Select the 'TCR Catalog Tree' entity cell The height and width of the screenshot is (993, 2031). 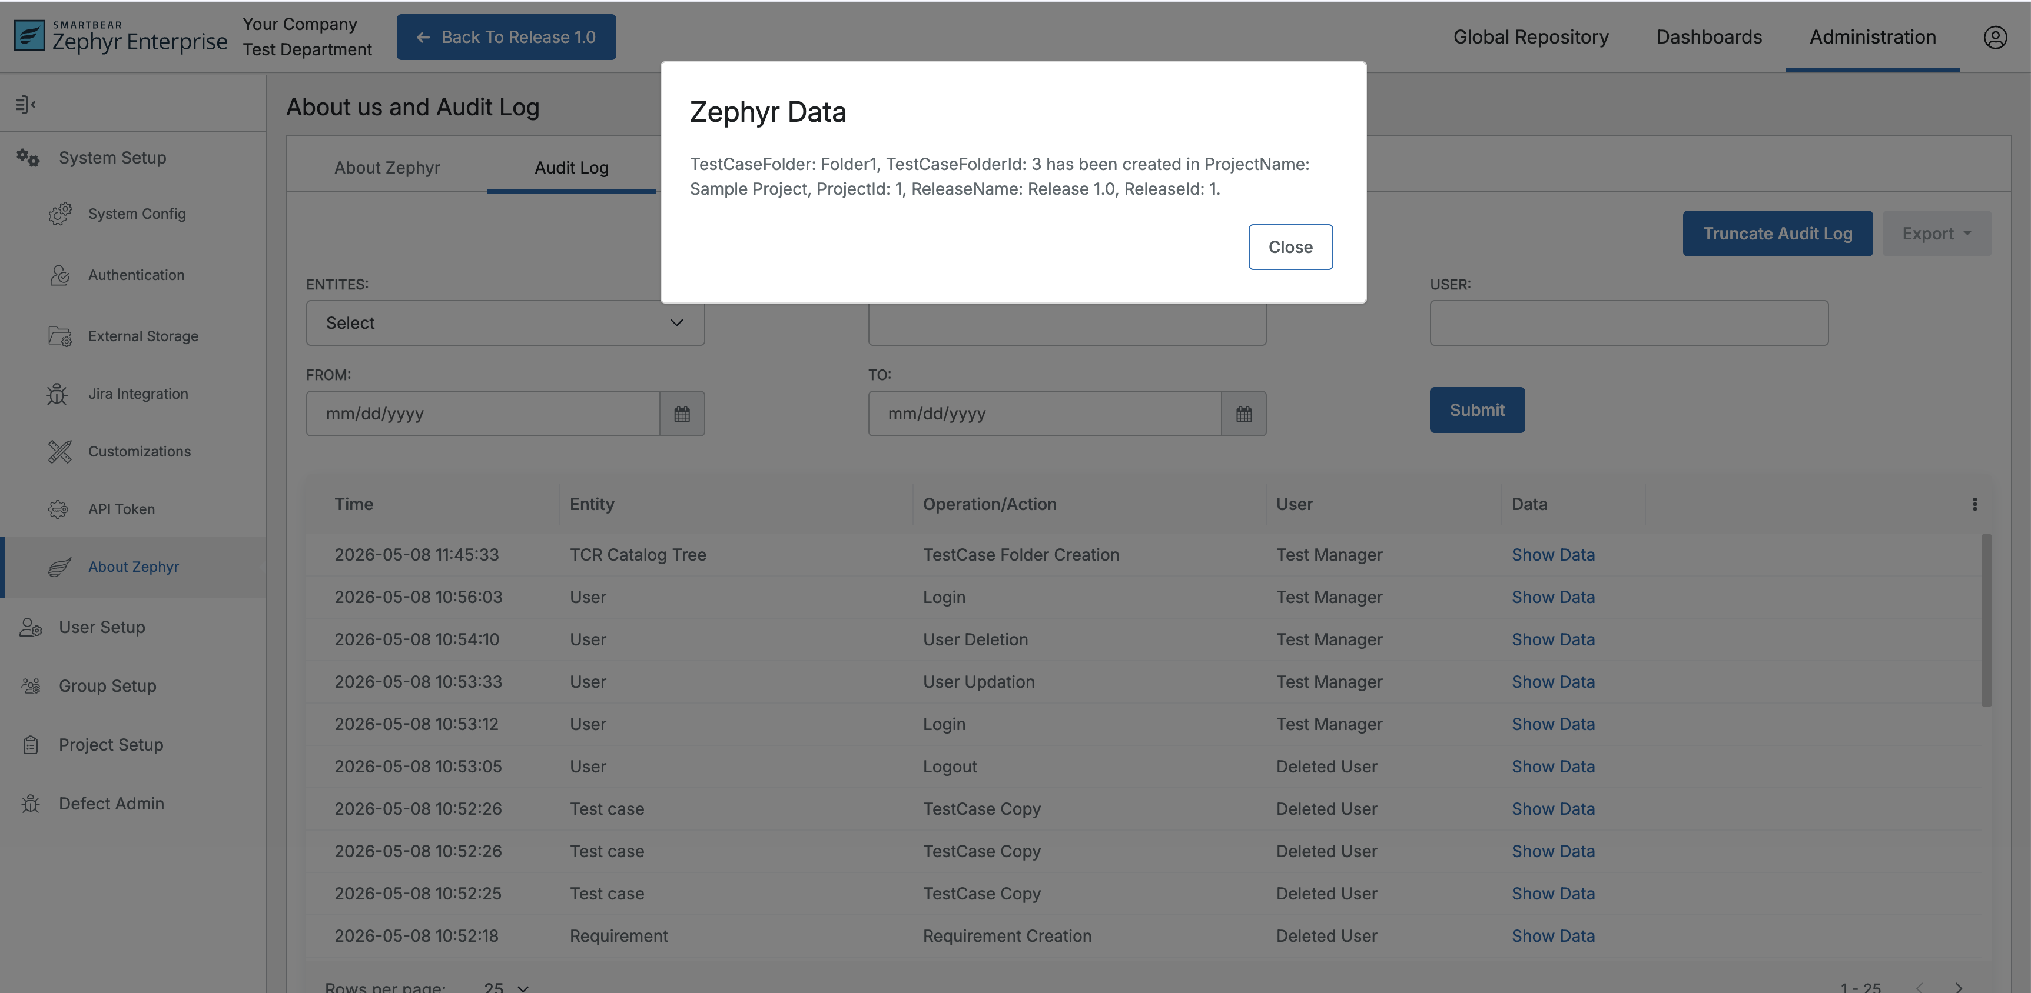pyautogui.click(x=638, y=555)
